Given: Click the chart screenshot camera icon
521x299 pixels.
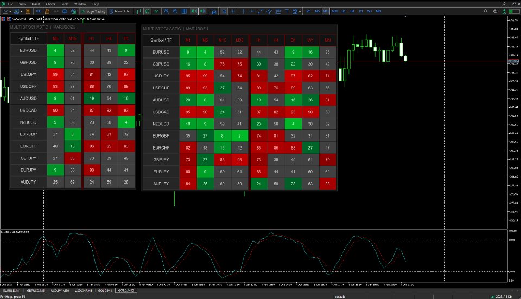Looking at the screenshot, I should [x=214, y=11].
